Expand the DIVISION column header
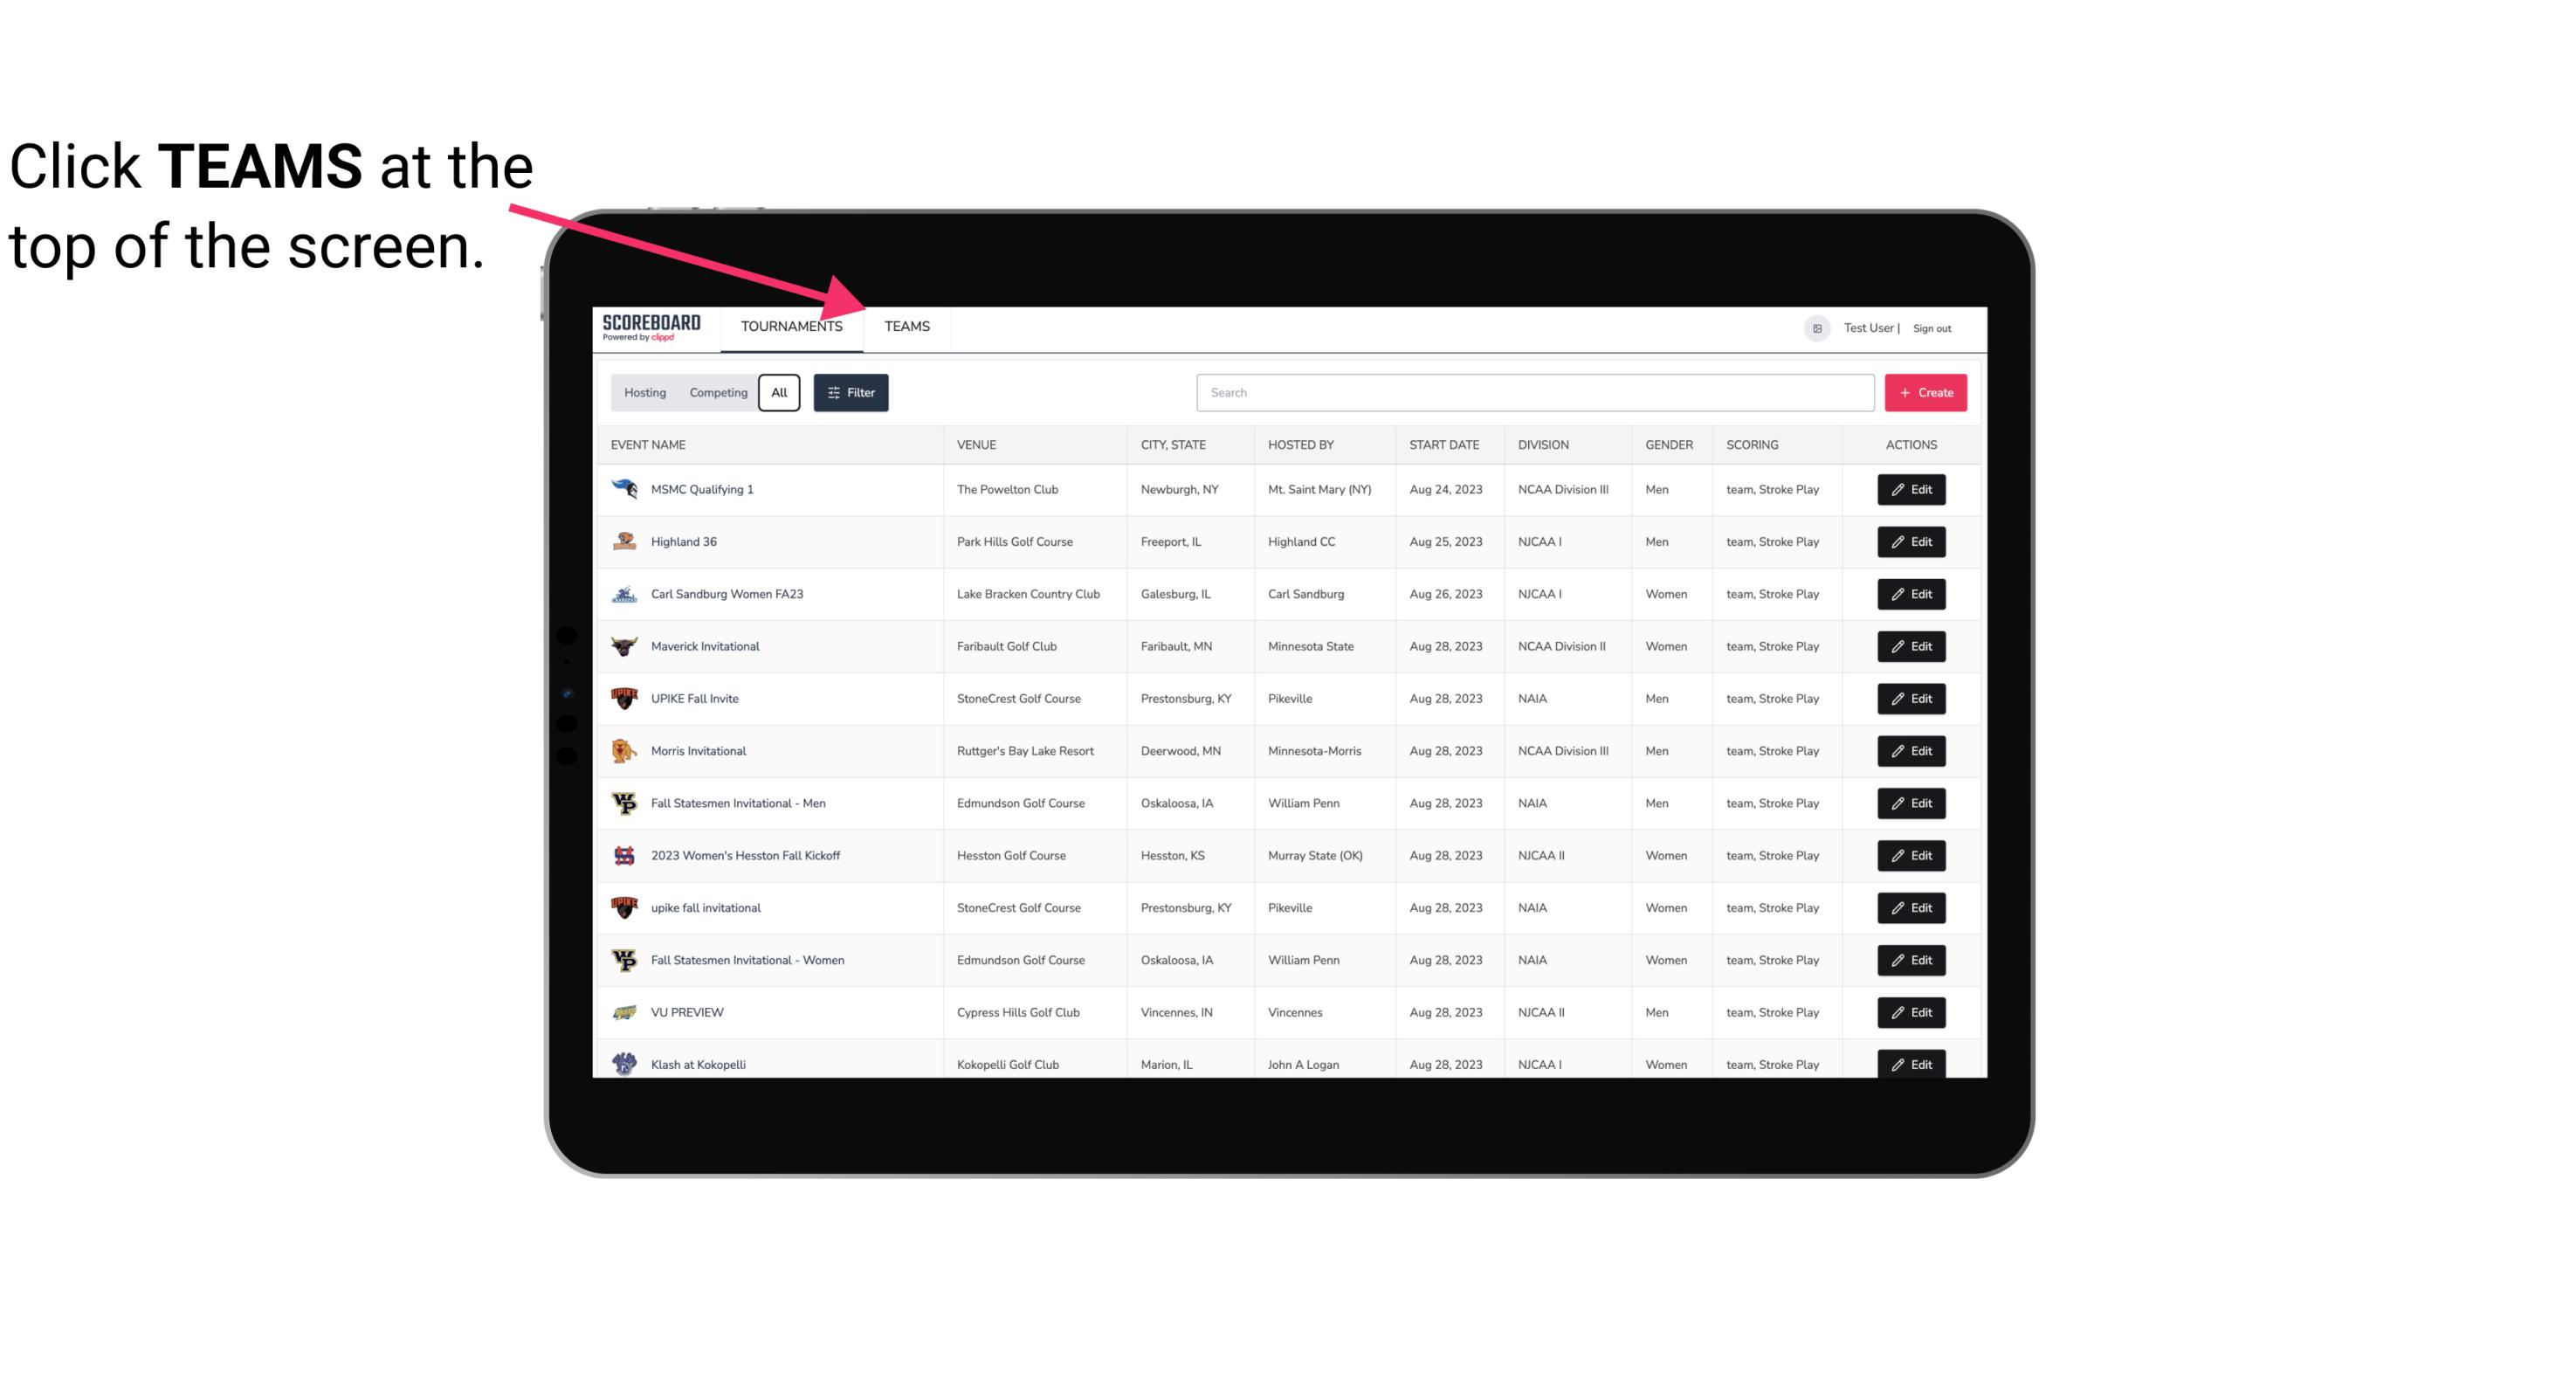The width and height of the screenshot is (2576, 1386). click(x=1544, y=444)
